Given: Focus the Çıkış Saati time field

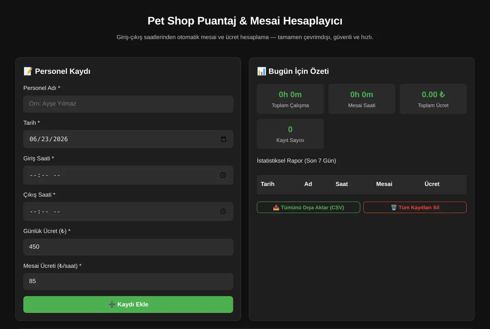Looking at the screenshot, I should [128, 211].
